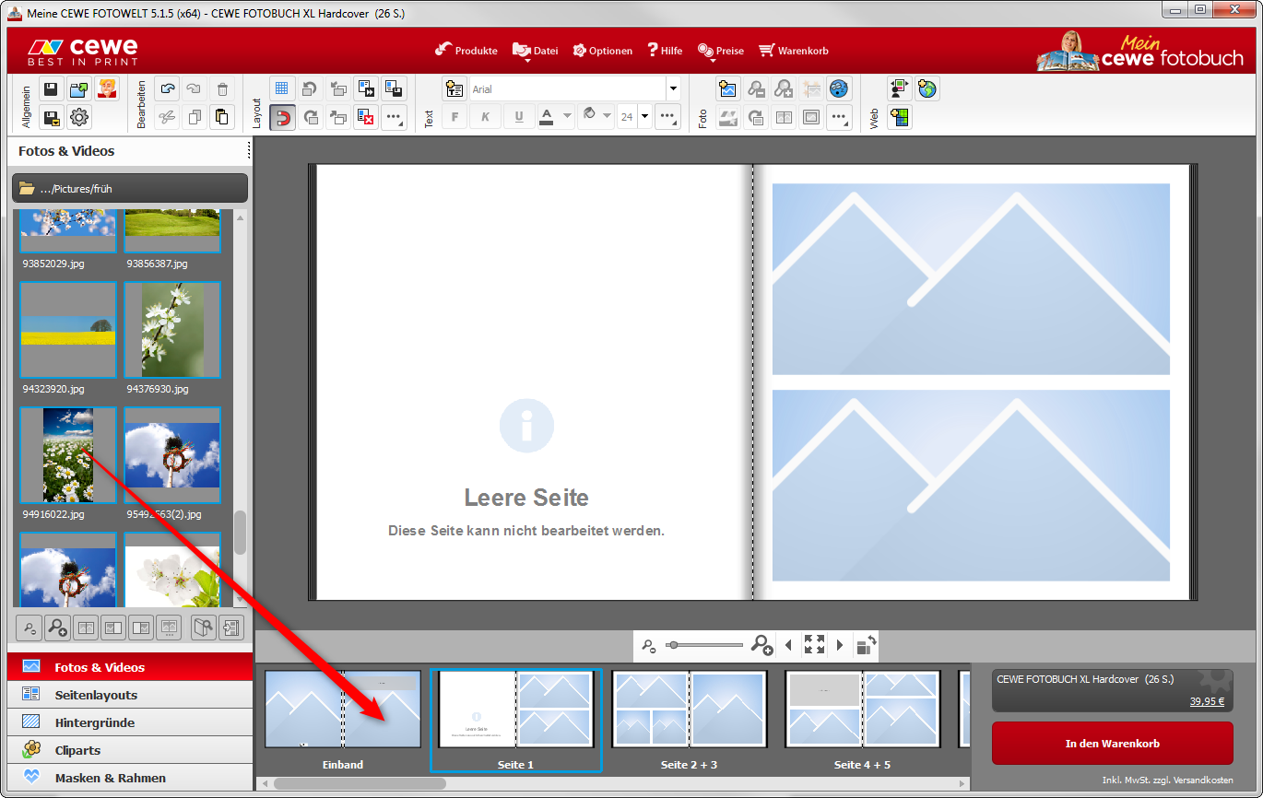Open the Pictures/früh folder selector

coord(130,188)
